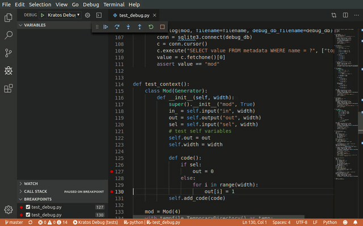Expand the Watch section
The height and width of the screenshot is (226, 363).
31,184
